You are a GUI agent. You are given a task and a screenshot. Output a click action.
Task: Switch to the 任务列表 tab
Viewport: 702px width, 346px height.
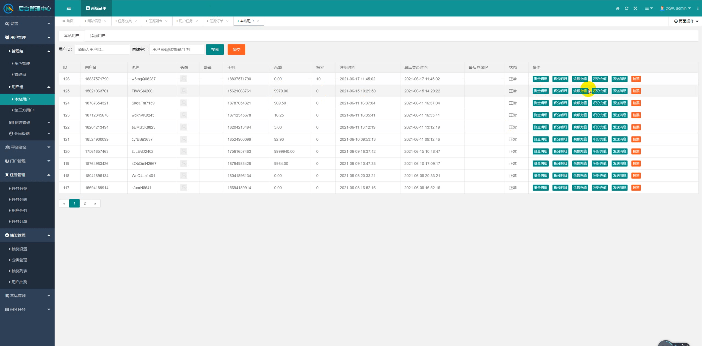[x=155, y=21]
